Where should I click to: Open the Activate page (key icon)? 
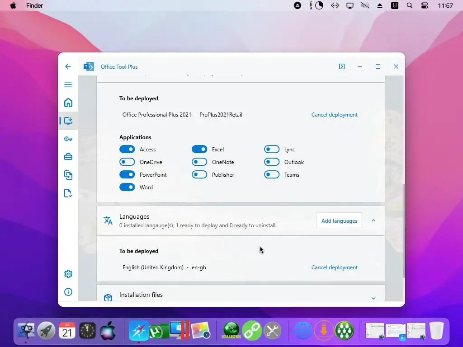68,139
